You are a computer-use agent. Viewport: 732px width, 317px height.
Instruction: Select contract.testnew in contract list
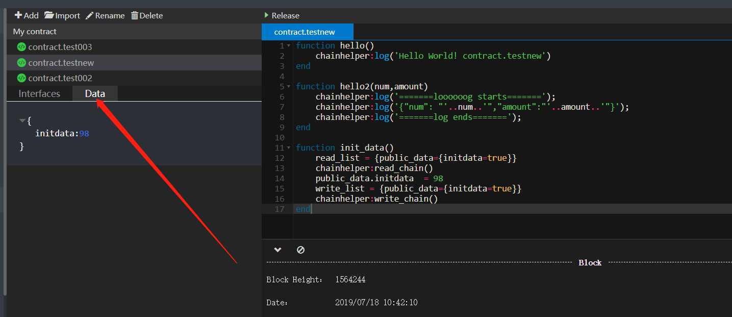pos(134,63)
